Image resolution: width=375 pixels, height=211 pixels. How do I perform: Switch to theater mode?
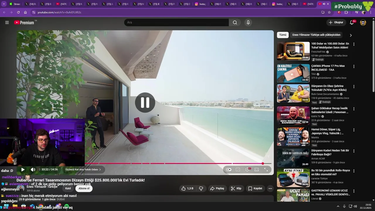point(257,169)
